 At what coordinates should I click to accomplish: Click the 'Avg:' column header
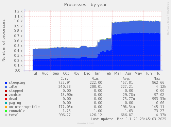(126, 79)
